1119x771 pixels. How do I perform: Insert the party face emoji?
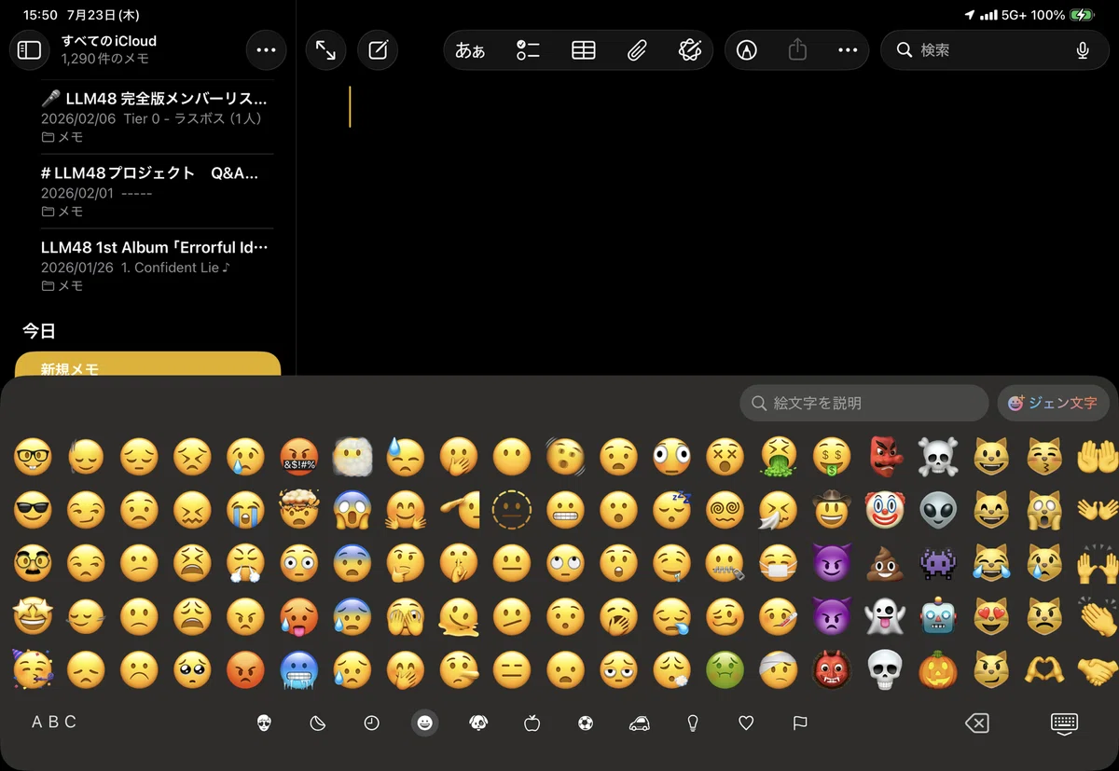(33, 668)
